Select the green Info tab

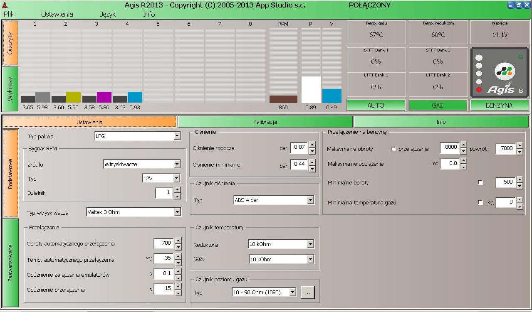(x=441, y=122)
